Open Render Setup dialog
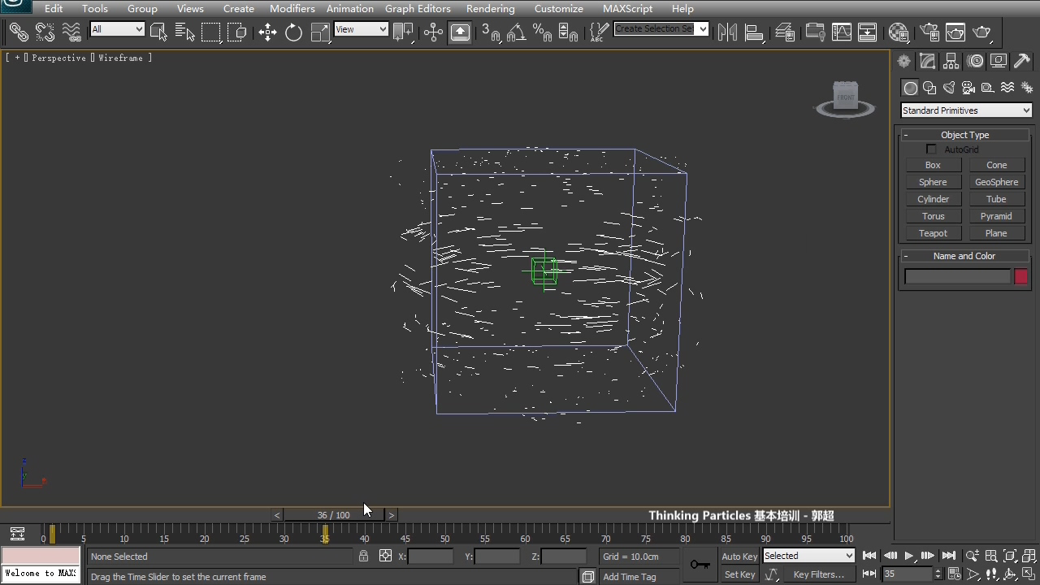The image size is (1040, 585). pos(929,32)
